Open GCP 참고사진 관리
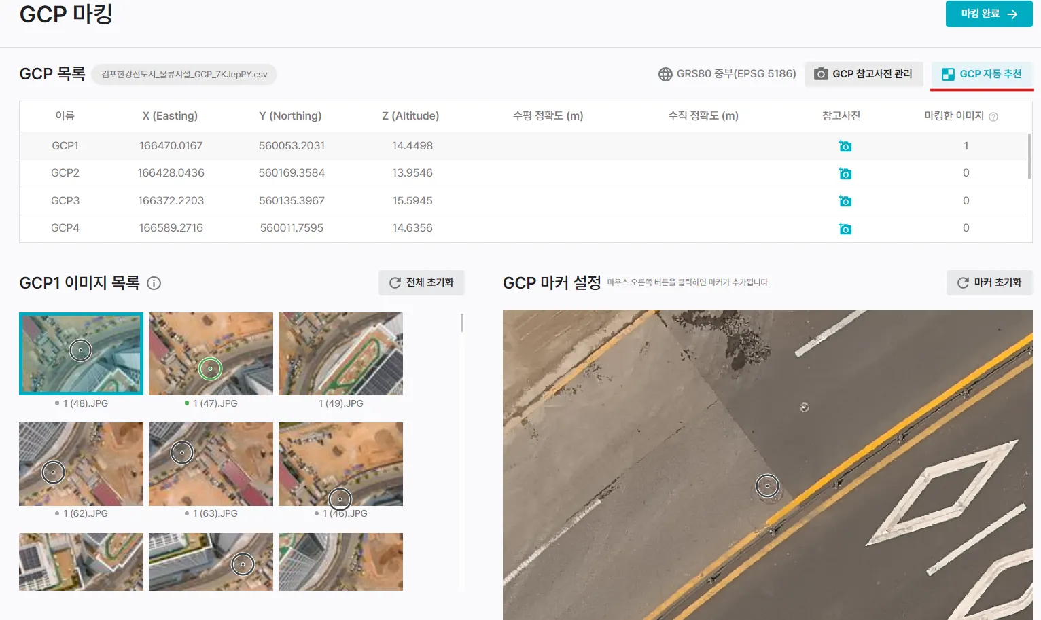Image resolution: width=1041 pixels, height=620 pixels. tap(863, 74)
